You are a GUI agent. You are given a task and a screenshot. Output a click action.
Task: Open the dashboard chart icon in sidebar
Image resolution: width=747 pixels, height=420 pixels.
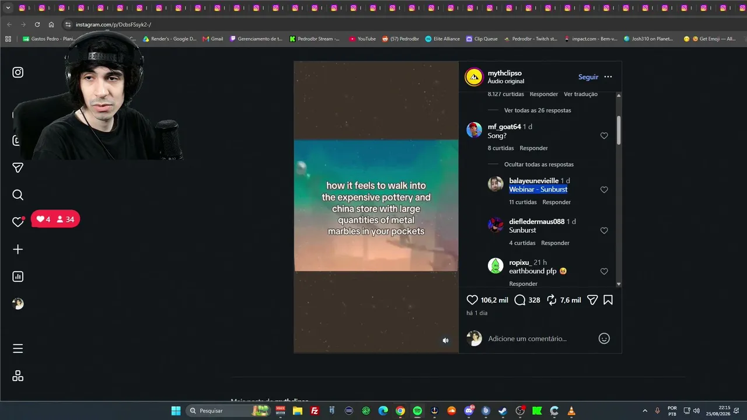tap(18, 276)
